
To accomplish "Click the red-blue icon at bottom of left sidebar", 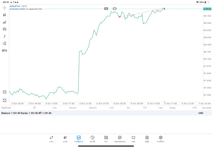I will [5, 100].
